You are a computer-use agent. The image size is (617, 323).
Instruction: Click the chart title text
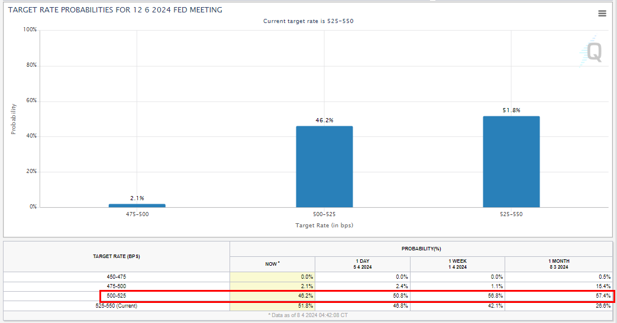pos(115,10)
